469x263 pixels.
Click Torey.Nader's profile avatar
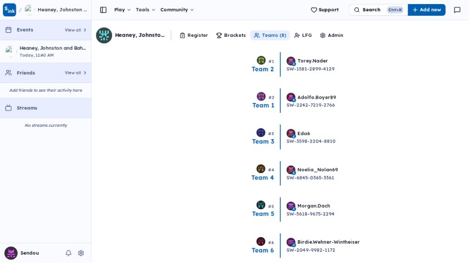point(291,61)
